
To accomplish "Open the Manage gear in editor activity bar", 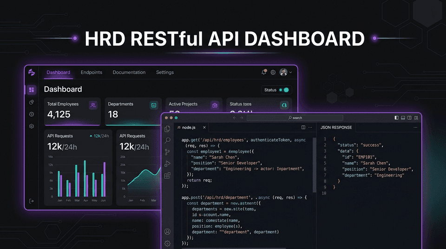I will 168,243.
